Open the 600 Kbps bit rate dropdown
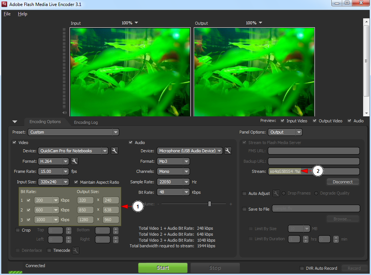This screenshot has height=275, width=371. [x=47, y=210]
